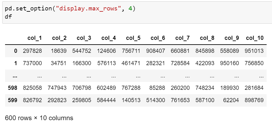Click cell value 761653
Image resolution: width=272 pixels, height=123 pixels.
pyautogui.click(x=180, y=100)
